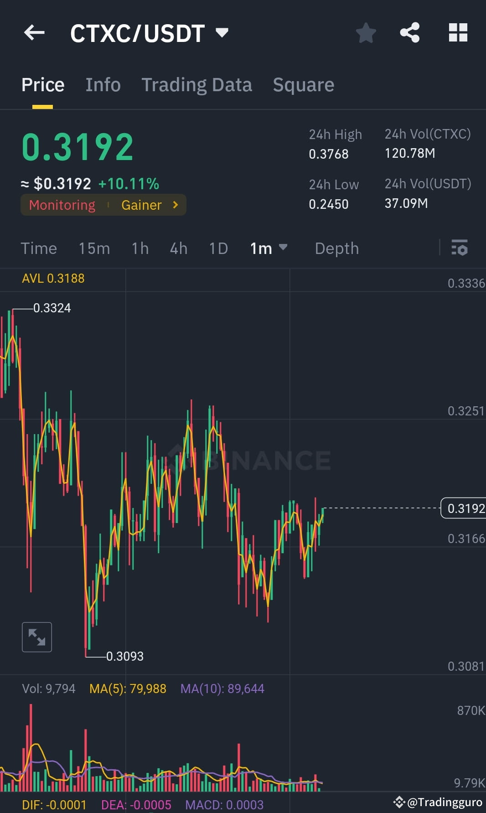Tap the back arrow to exit chart
The width and height of the screenshot is (486, 813).
pyautogui.click(x=33, y=32)
